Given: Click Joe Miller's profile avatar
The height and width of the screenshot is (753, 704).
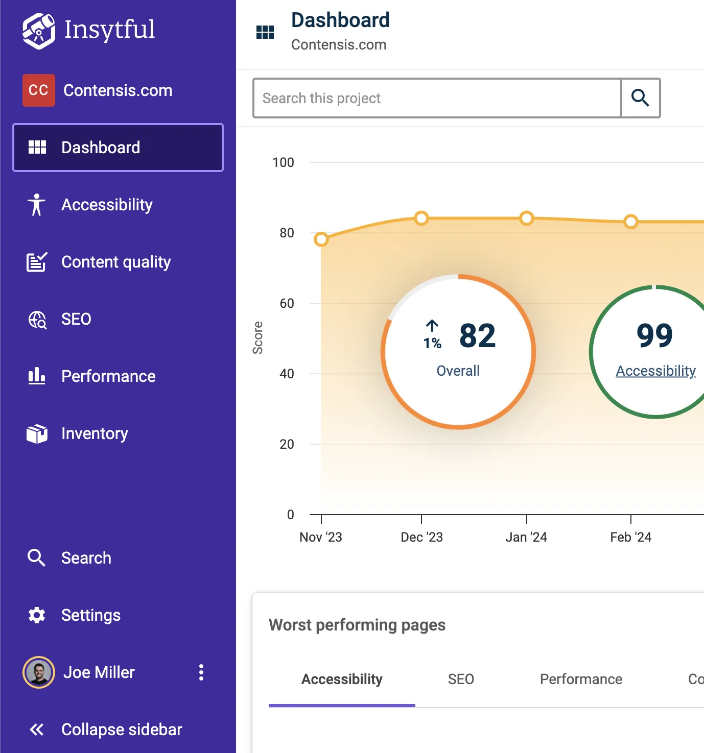Looking at the screenshot, I should click(39, 672).
